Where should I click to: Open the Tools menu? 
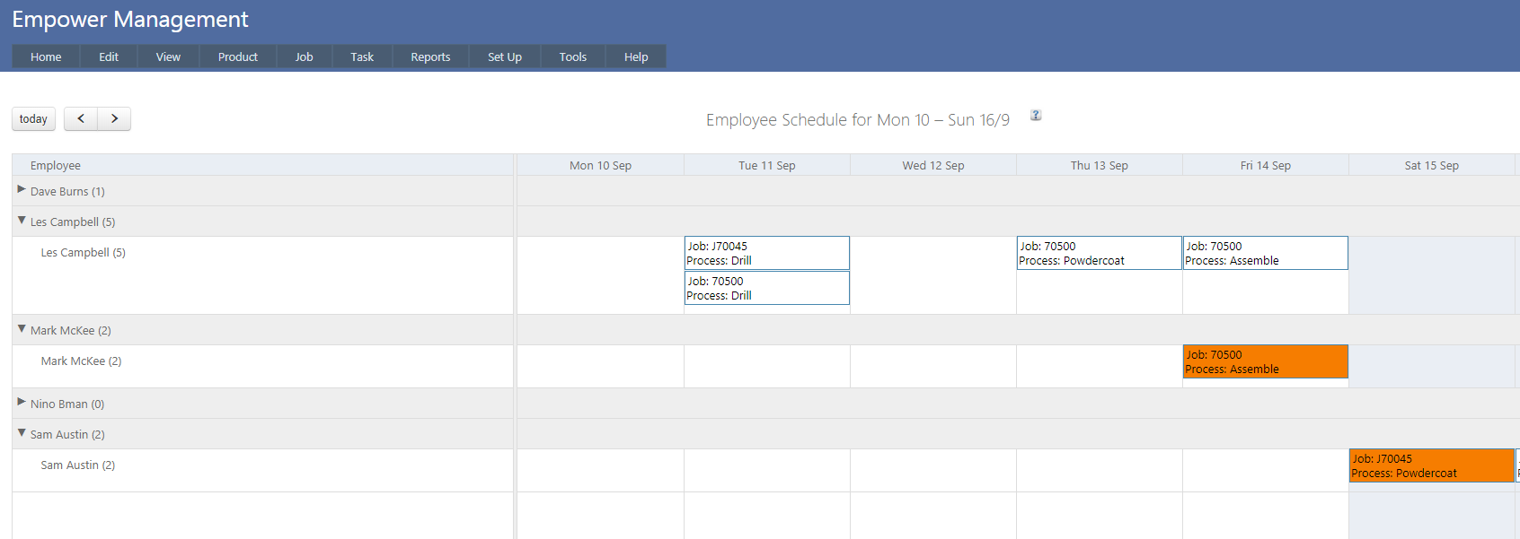pos(572,57)
